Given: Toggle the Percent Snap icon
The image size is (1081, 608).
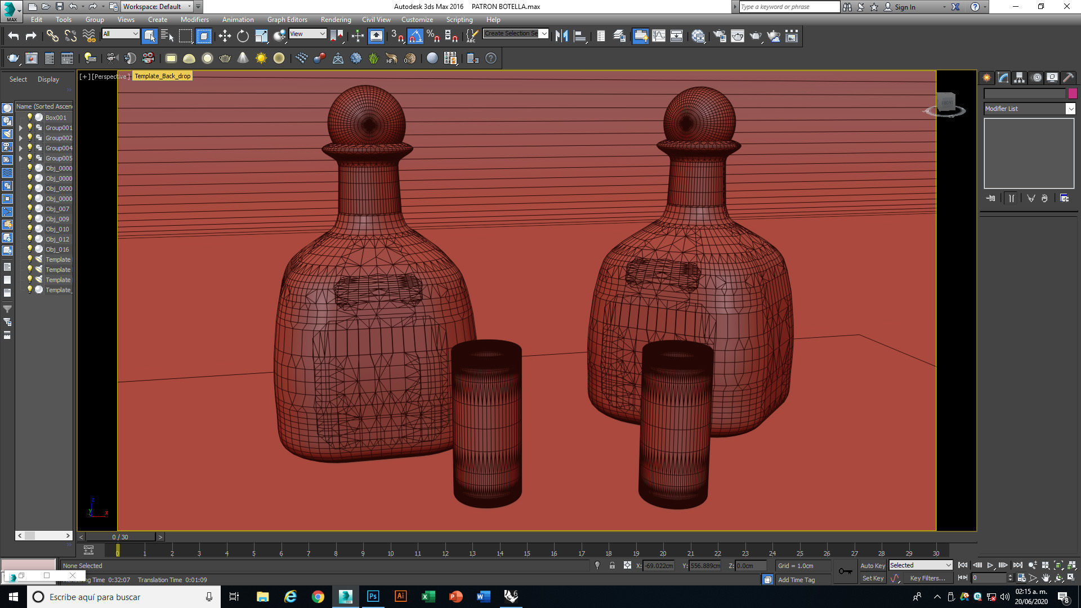Looking at the screenshot, I should [x=433, y=36].
